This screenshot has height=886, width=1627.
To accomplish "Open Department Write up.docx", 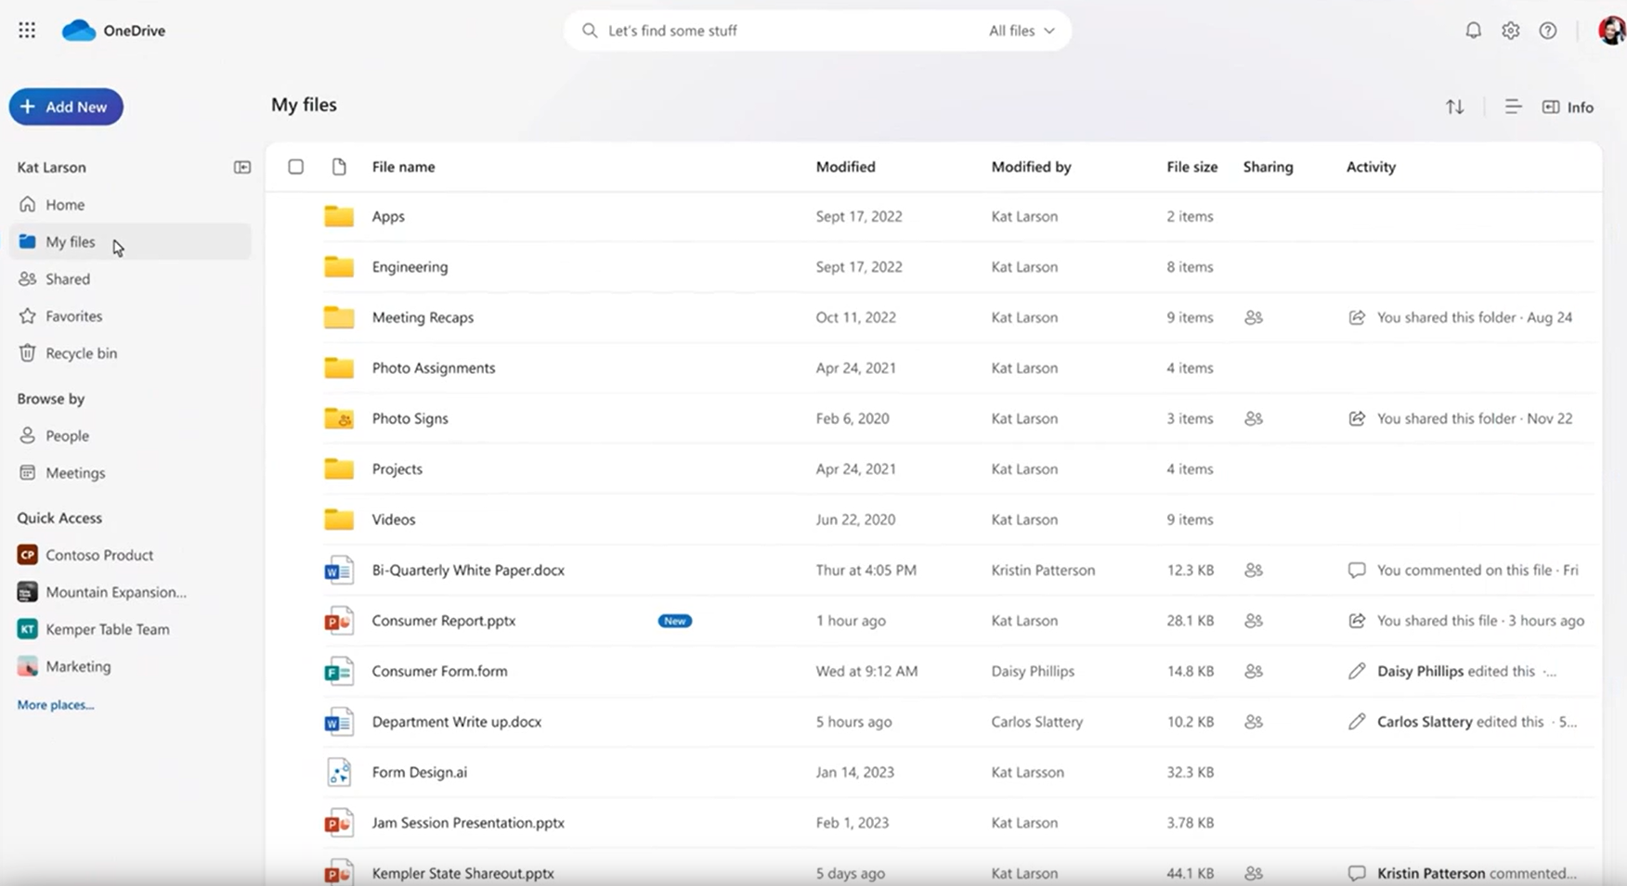I will point(456,722).
